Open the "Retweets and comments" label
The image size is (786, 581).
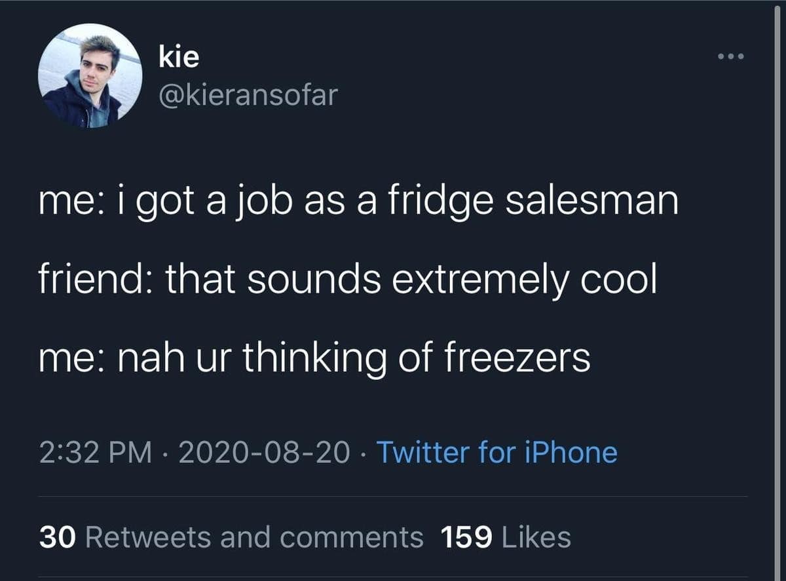pyautogui.click(x=255, y=538)
